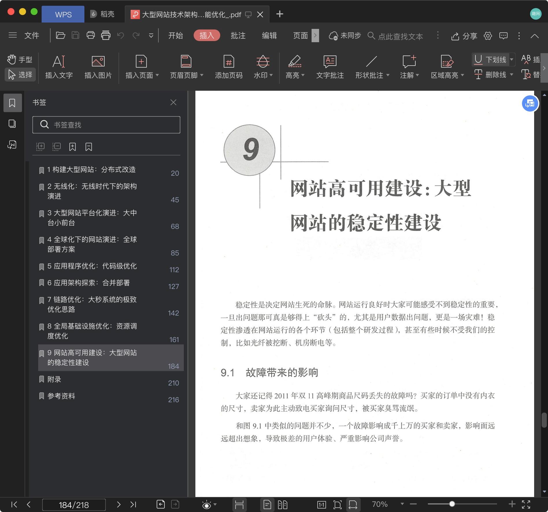The image size is (548, 512).
Task: Zoom in with plus button
Action: [512, 504]
